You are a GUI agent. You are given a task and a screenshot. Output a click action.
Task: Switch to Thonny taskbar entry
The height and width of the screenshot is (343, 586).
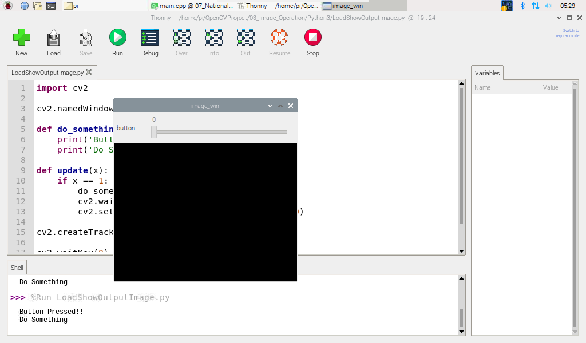coord(278,6)
